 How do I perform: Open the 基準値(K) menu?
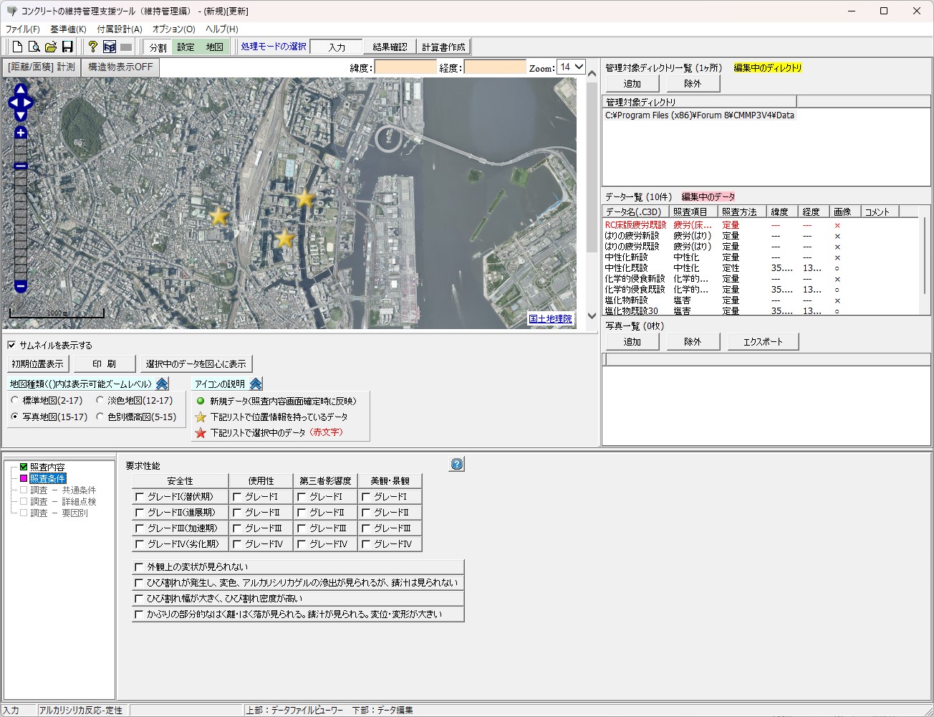pos(68,29)
